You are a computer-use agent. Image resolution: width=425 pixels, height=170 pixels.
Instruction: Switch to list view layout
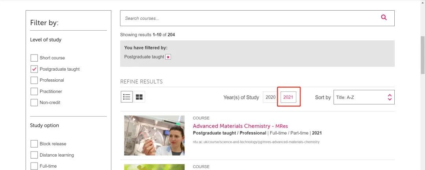(127, 97)
